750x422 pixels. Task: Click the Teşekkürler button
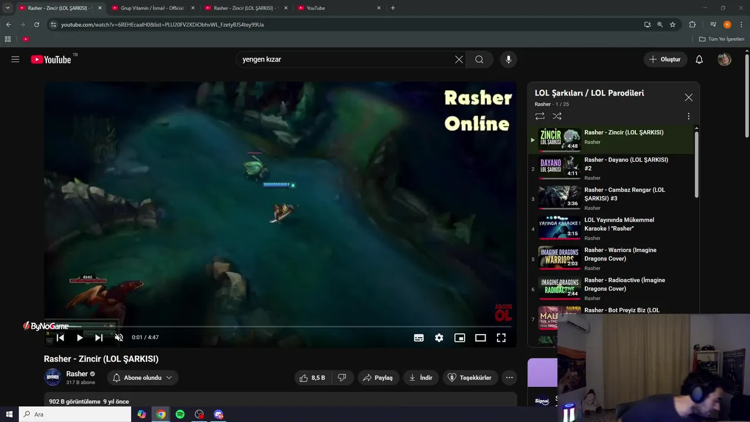click(x=470, y=377)
